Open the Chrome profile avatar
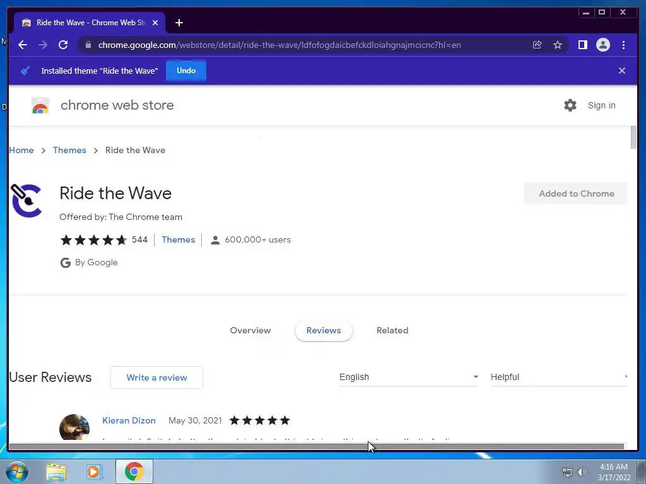 [603, 45]
